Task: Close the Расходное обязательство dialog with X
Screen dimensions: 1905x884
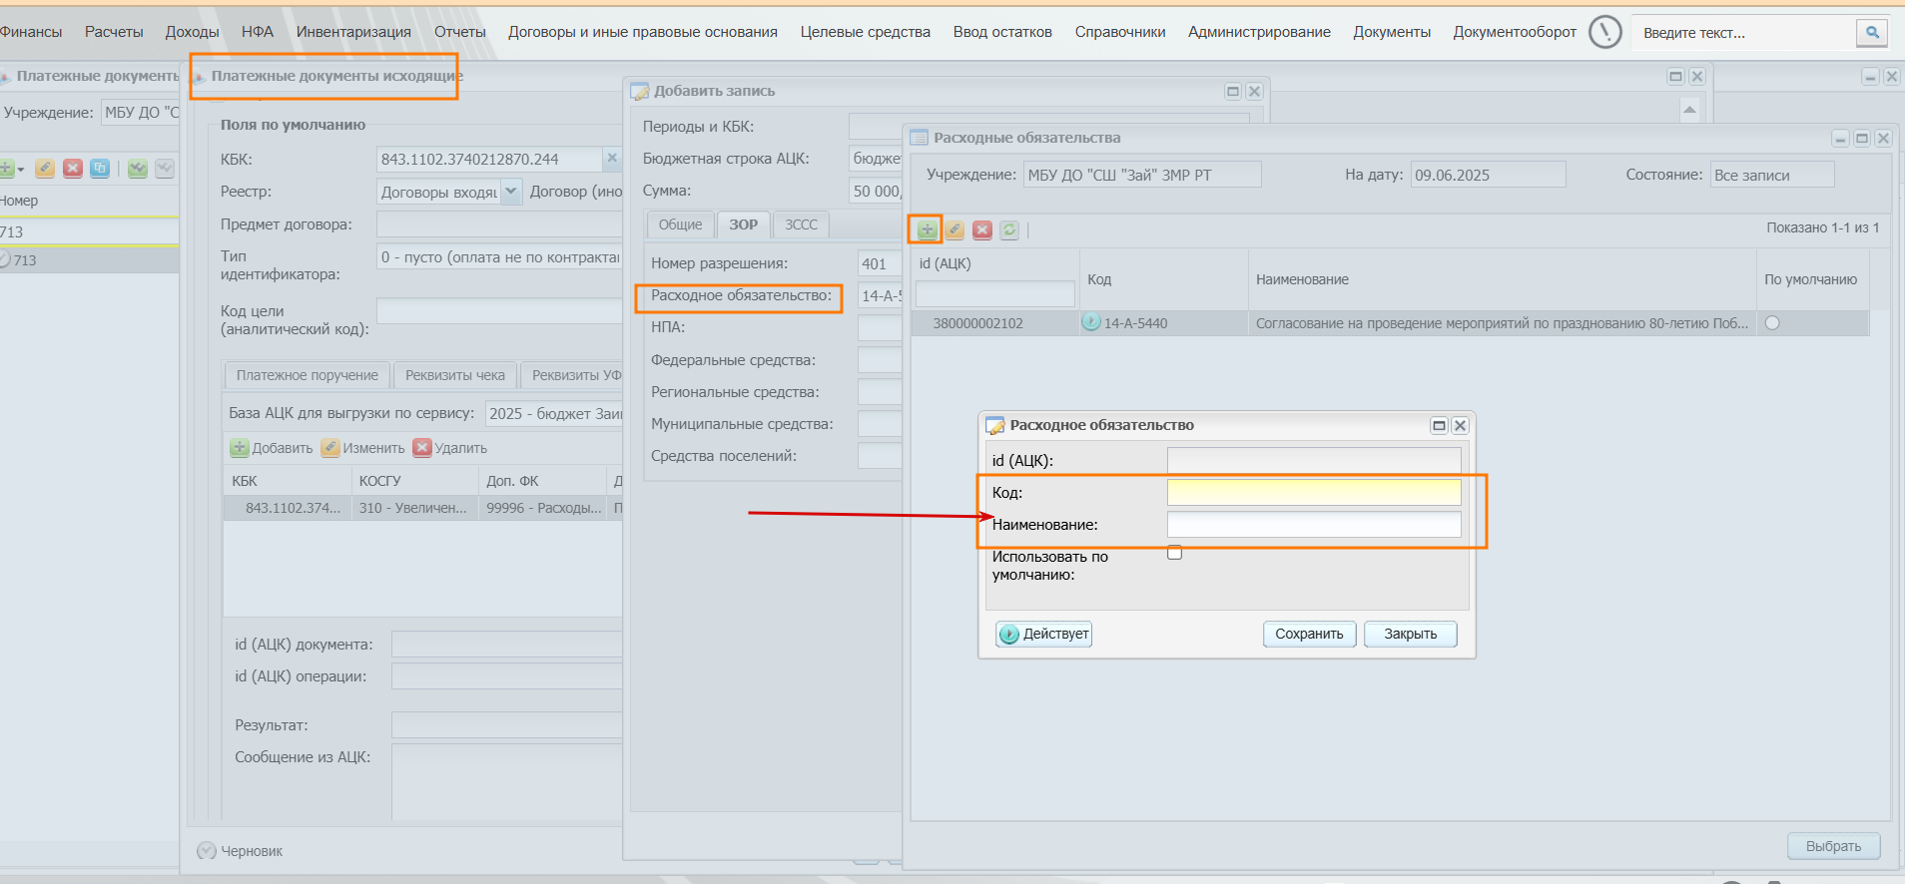Action: pyautogui.click(x=1460, y=425)
